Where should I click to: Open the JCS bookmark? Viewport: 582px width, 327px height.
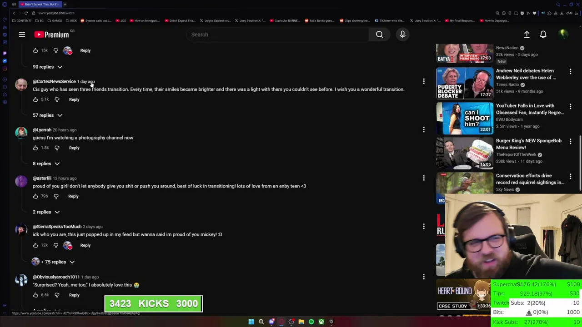point(120,20)
